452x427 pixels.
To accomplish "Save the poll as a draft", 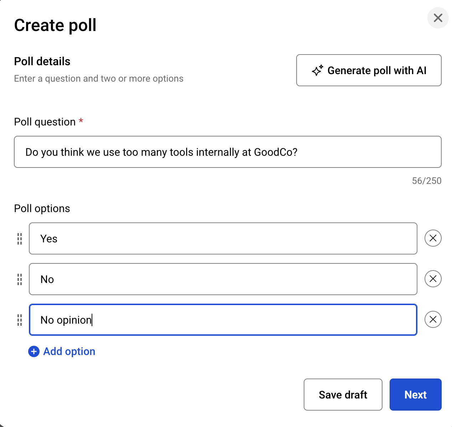I will coord(343,395).
